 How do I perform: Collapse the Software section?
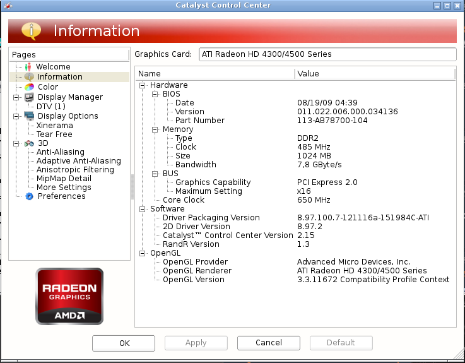(x=143, y=209)
